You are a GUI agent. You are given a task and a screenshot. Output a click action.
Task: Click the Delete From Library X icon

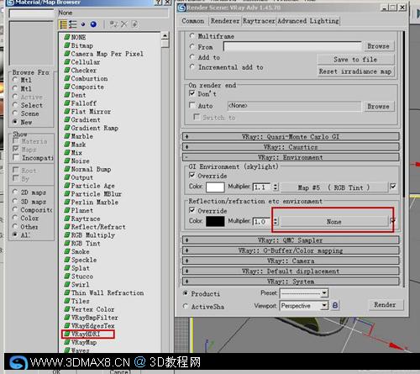coord(124,24)
